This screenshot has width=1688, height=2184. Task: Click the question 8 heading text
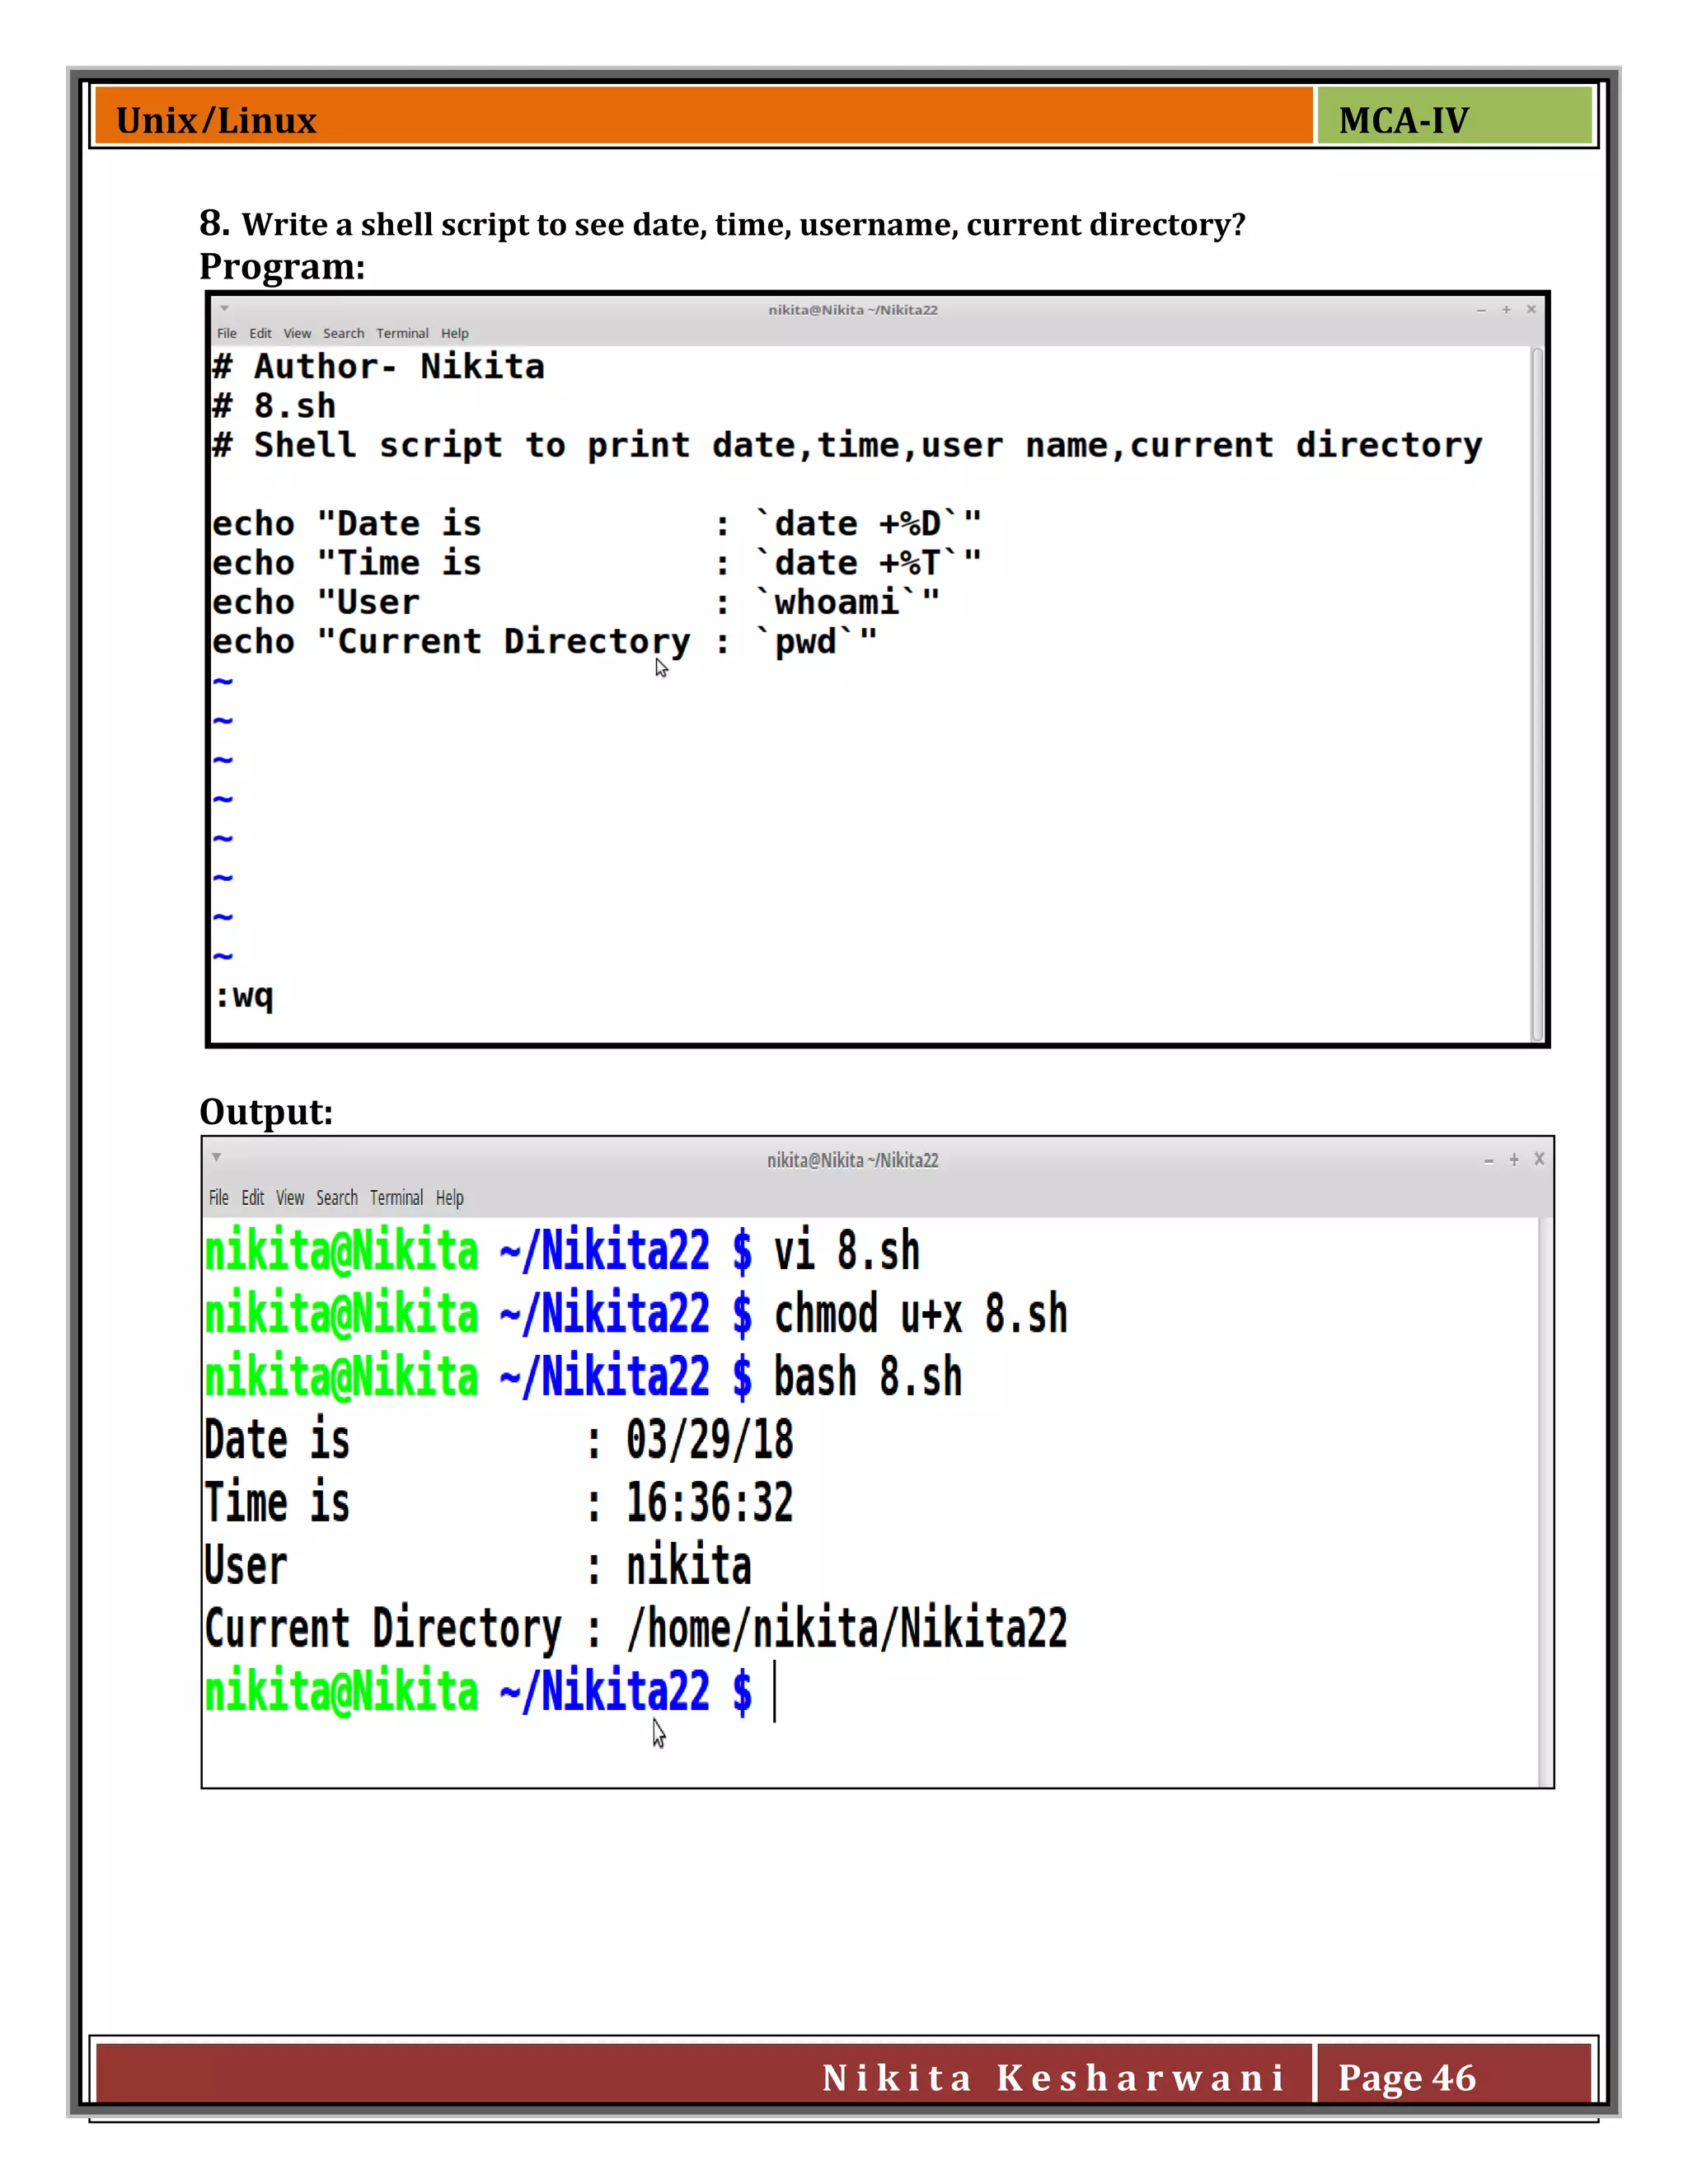tap(722, 223)
